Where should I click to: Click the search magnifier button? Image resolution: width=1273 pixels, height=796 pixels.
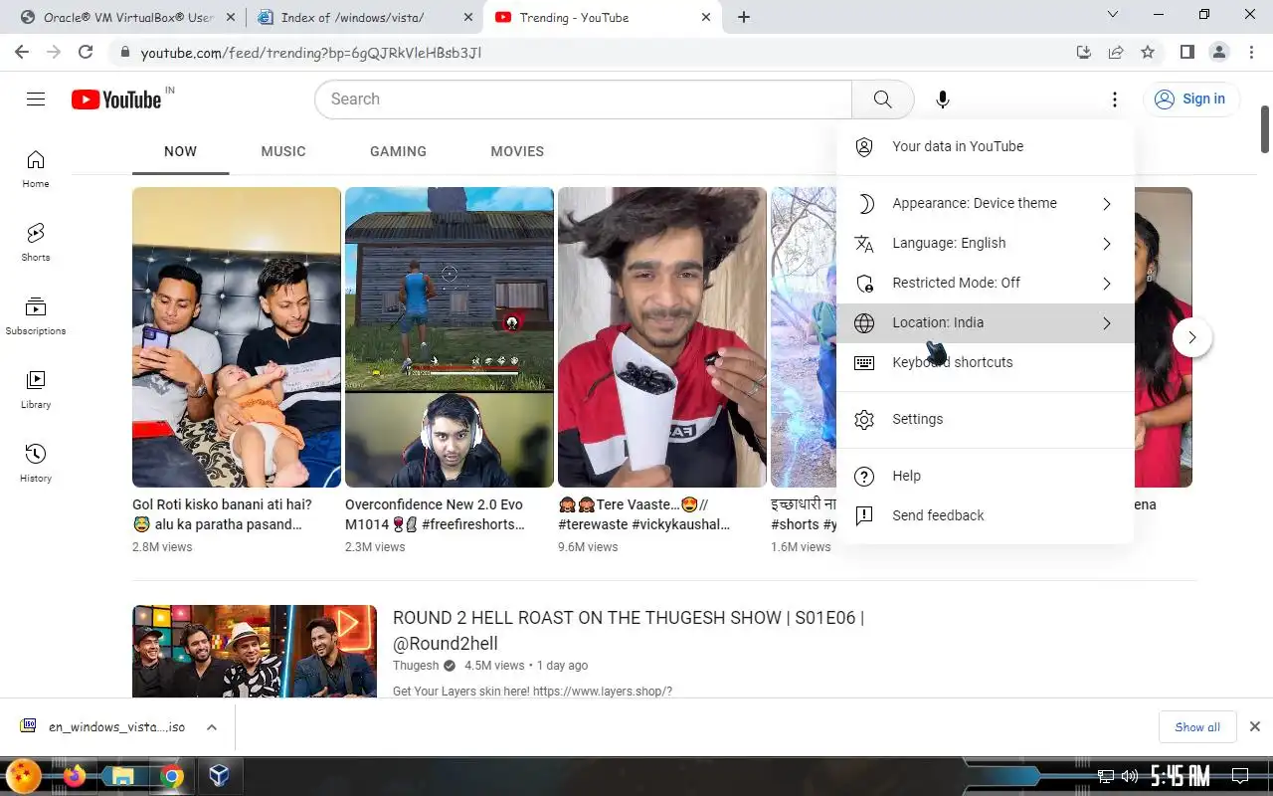(x=882, y=99)
